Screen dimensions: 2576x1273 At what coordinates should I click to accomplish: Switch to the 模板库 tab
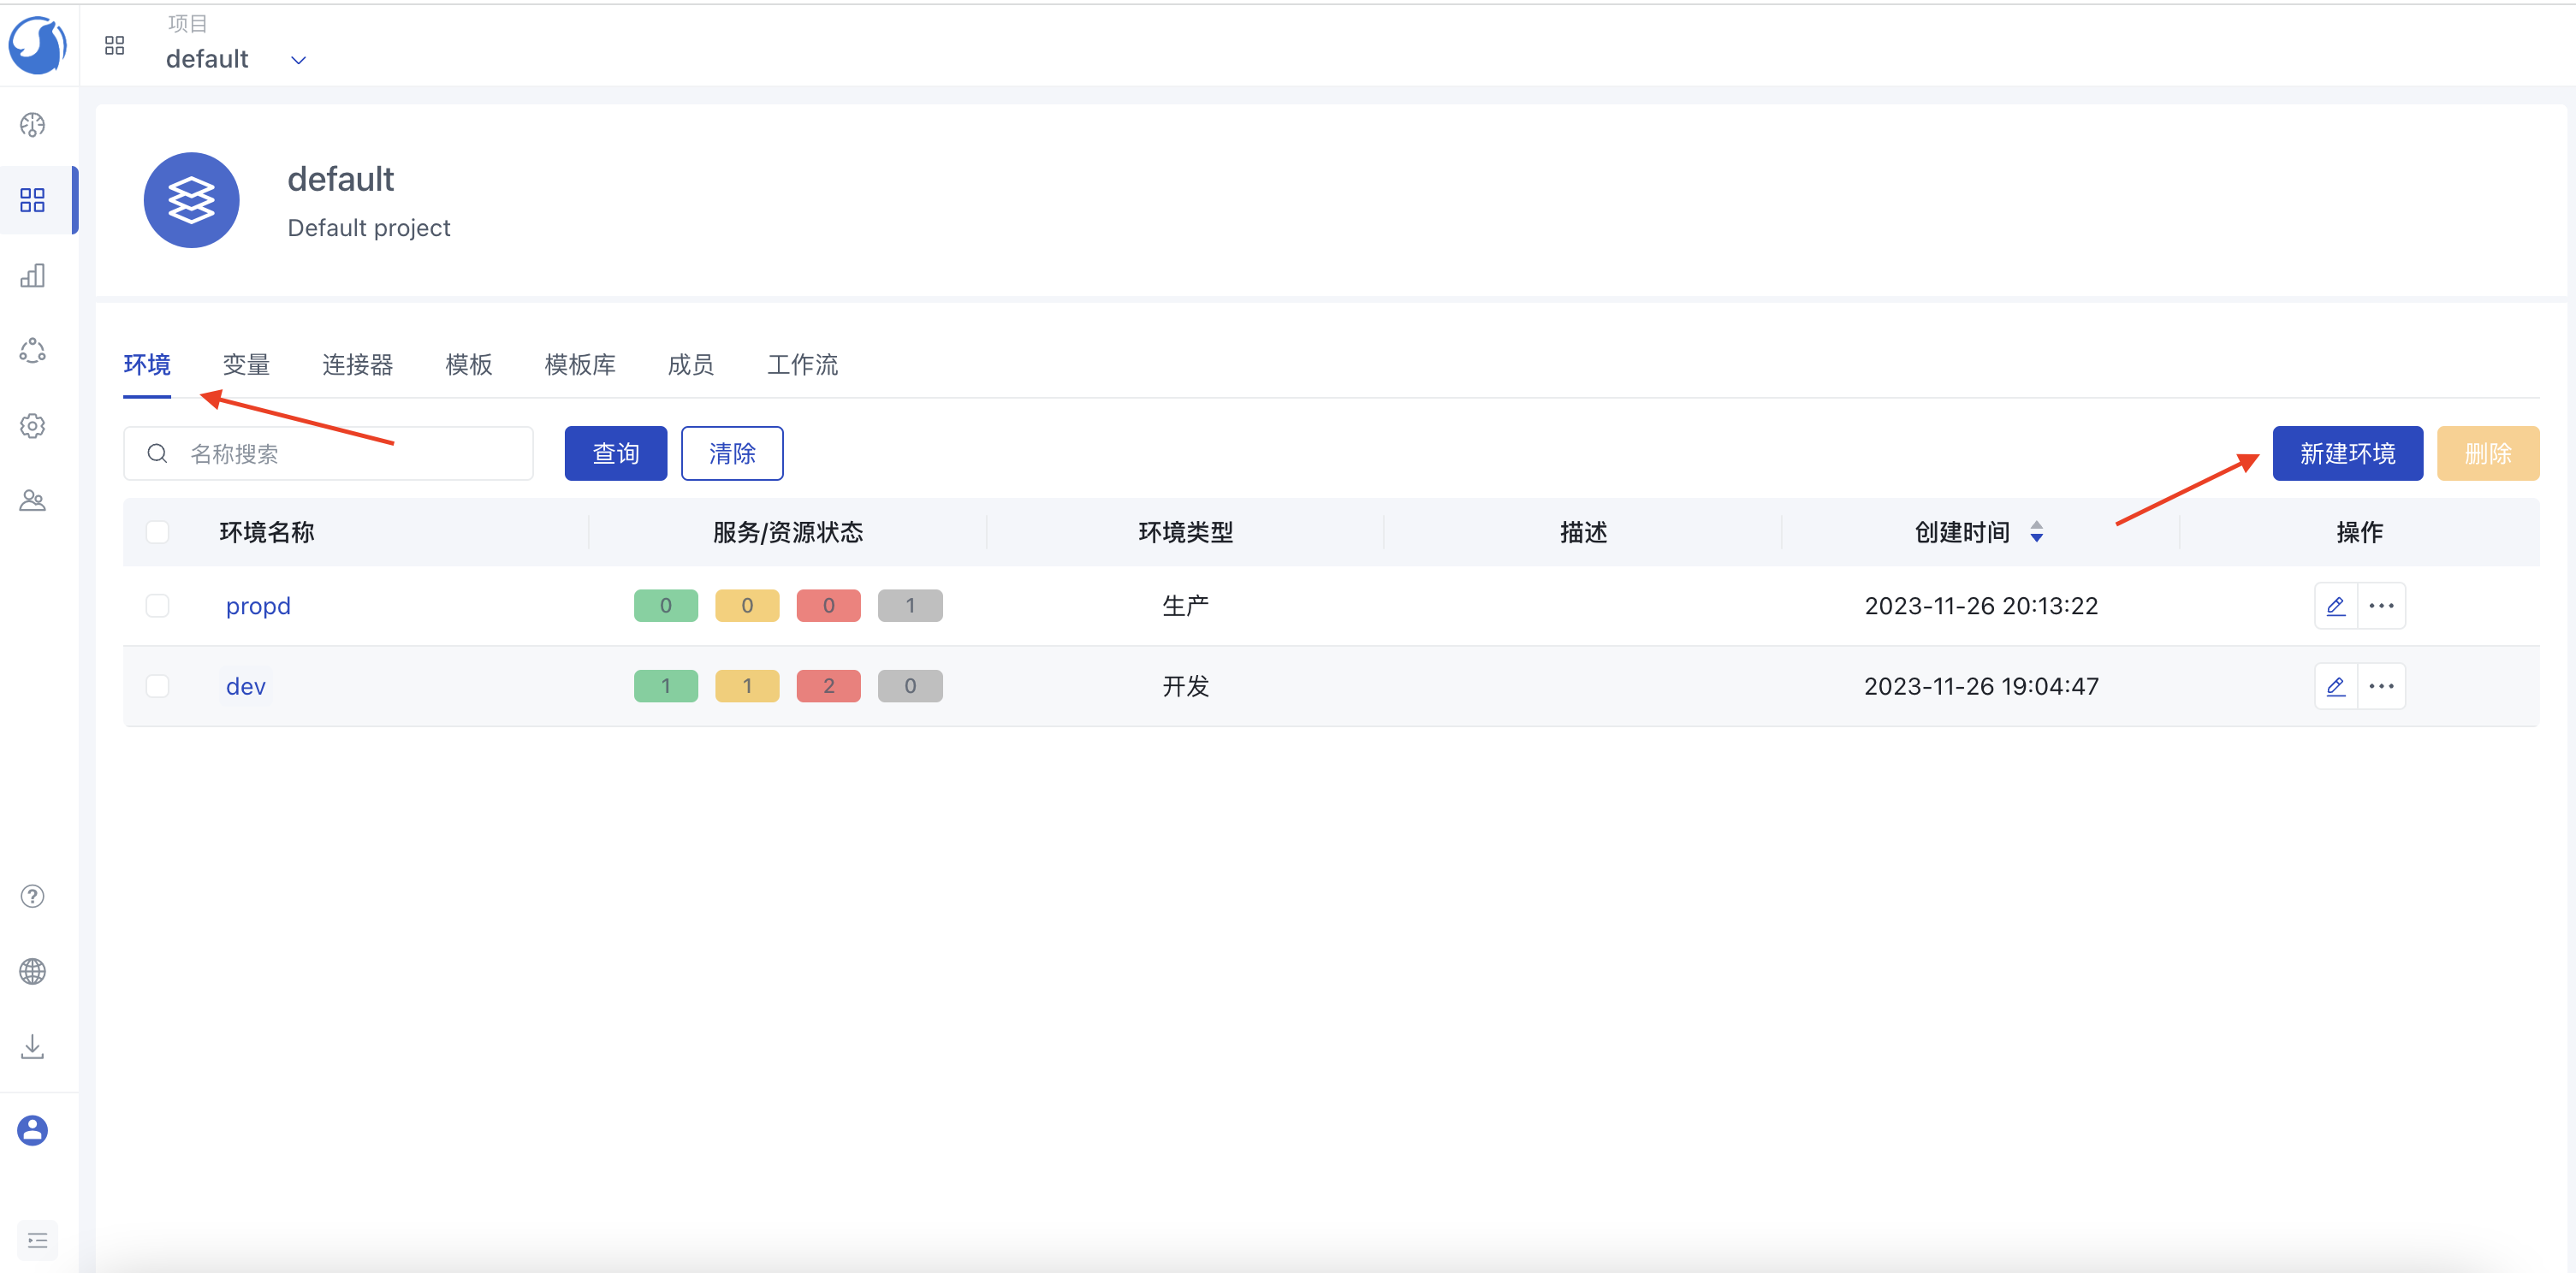pos(580,365)
